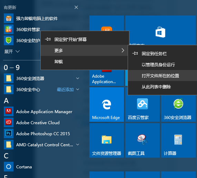Click AMD Catalyst Control Center folder icon

click(9, 145)
